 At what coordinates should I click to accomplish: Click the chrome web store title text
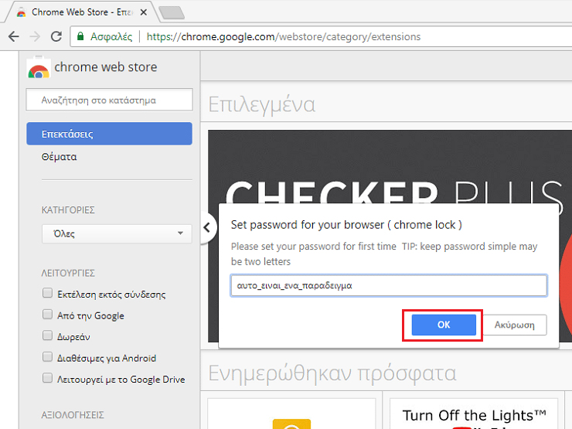click(106, 67)
